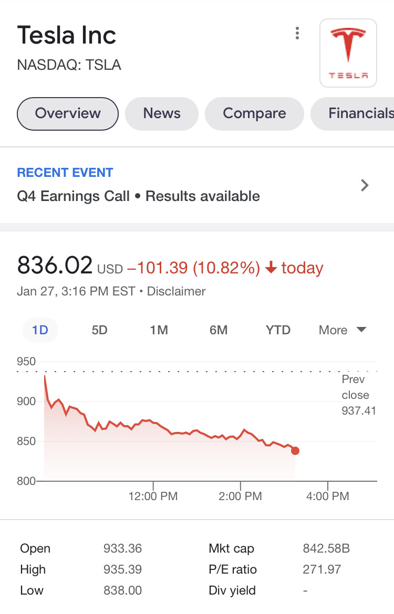394x614 pixels.
Task: Switch chart to 5D range
Action: (99, 330)
